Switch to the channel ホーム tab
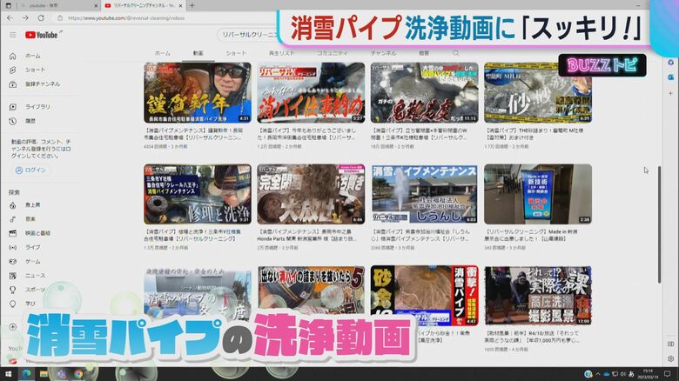 point(163,53)
